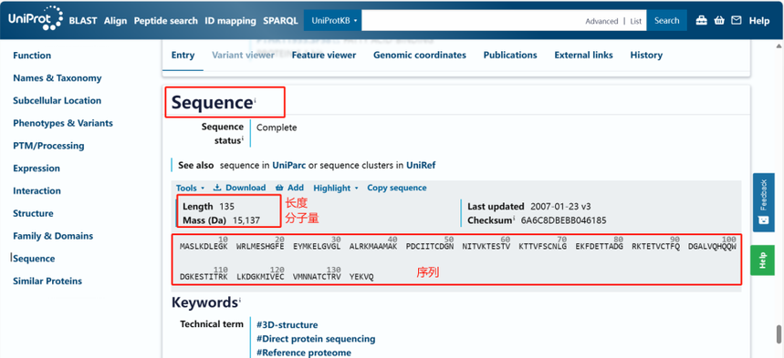
Task: Expand the Tools dropdown menu
Action: (190, 188)
